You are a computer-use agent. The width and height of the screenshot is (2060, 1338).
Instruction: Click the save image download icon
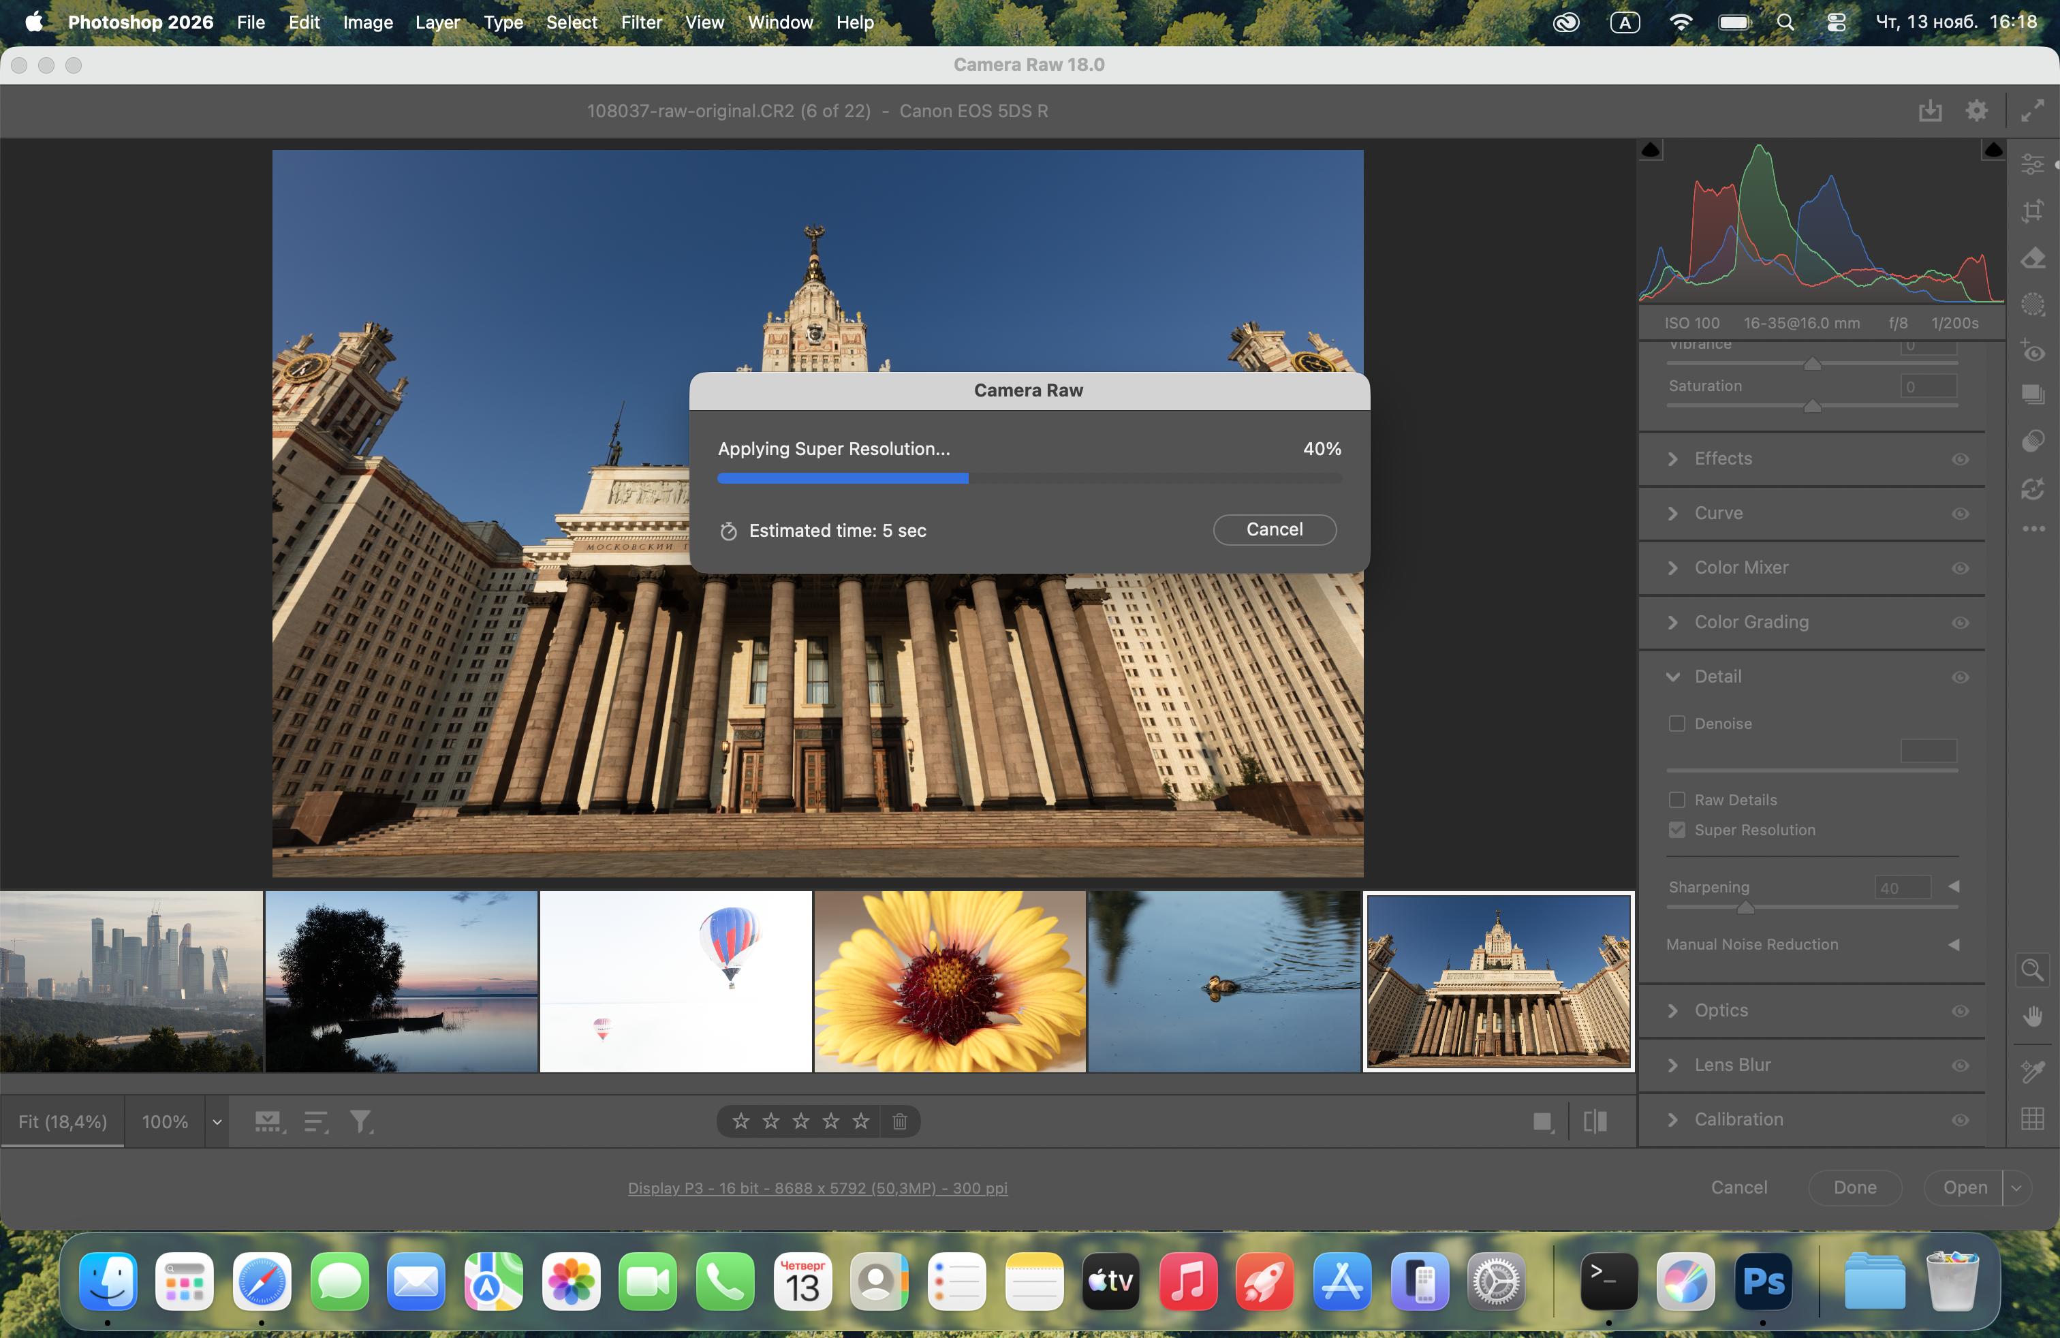1929,111
